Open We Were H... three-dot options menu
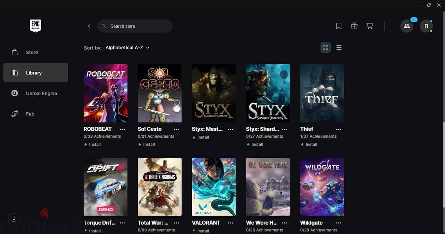Screen dimensions: 445x234 click(x=285, y=223)
